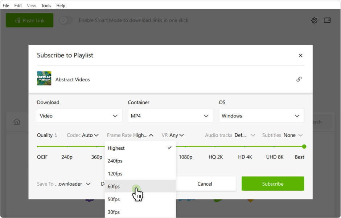Expand the Container MP4 dropdown
The height and width of the screenshot is (218, 341).
pos(170,116)
